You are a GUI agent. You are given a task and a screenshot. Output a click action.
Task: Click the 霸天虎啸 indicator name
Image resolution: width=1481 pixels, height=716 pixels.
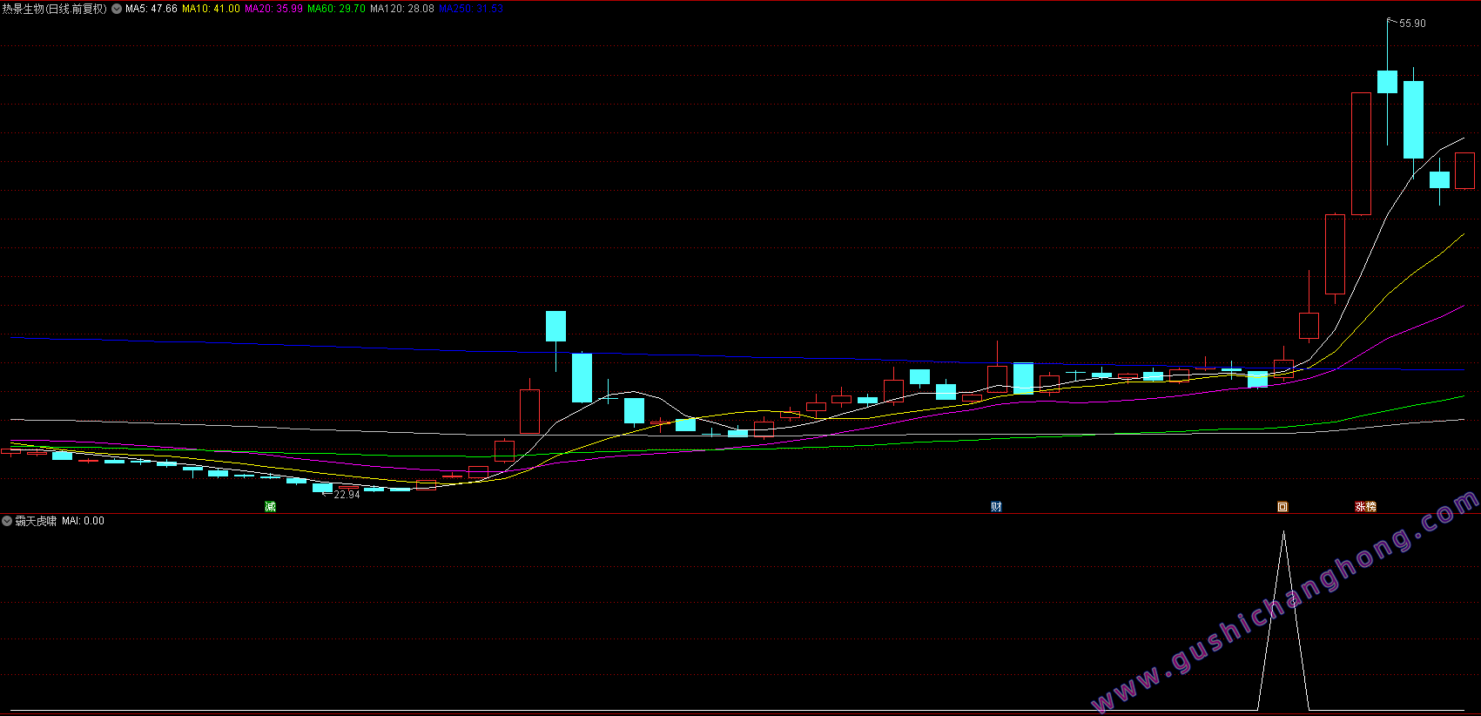pos(36,521)
